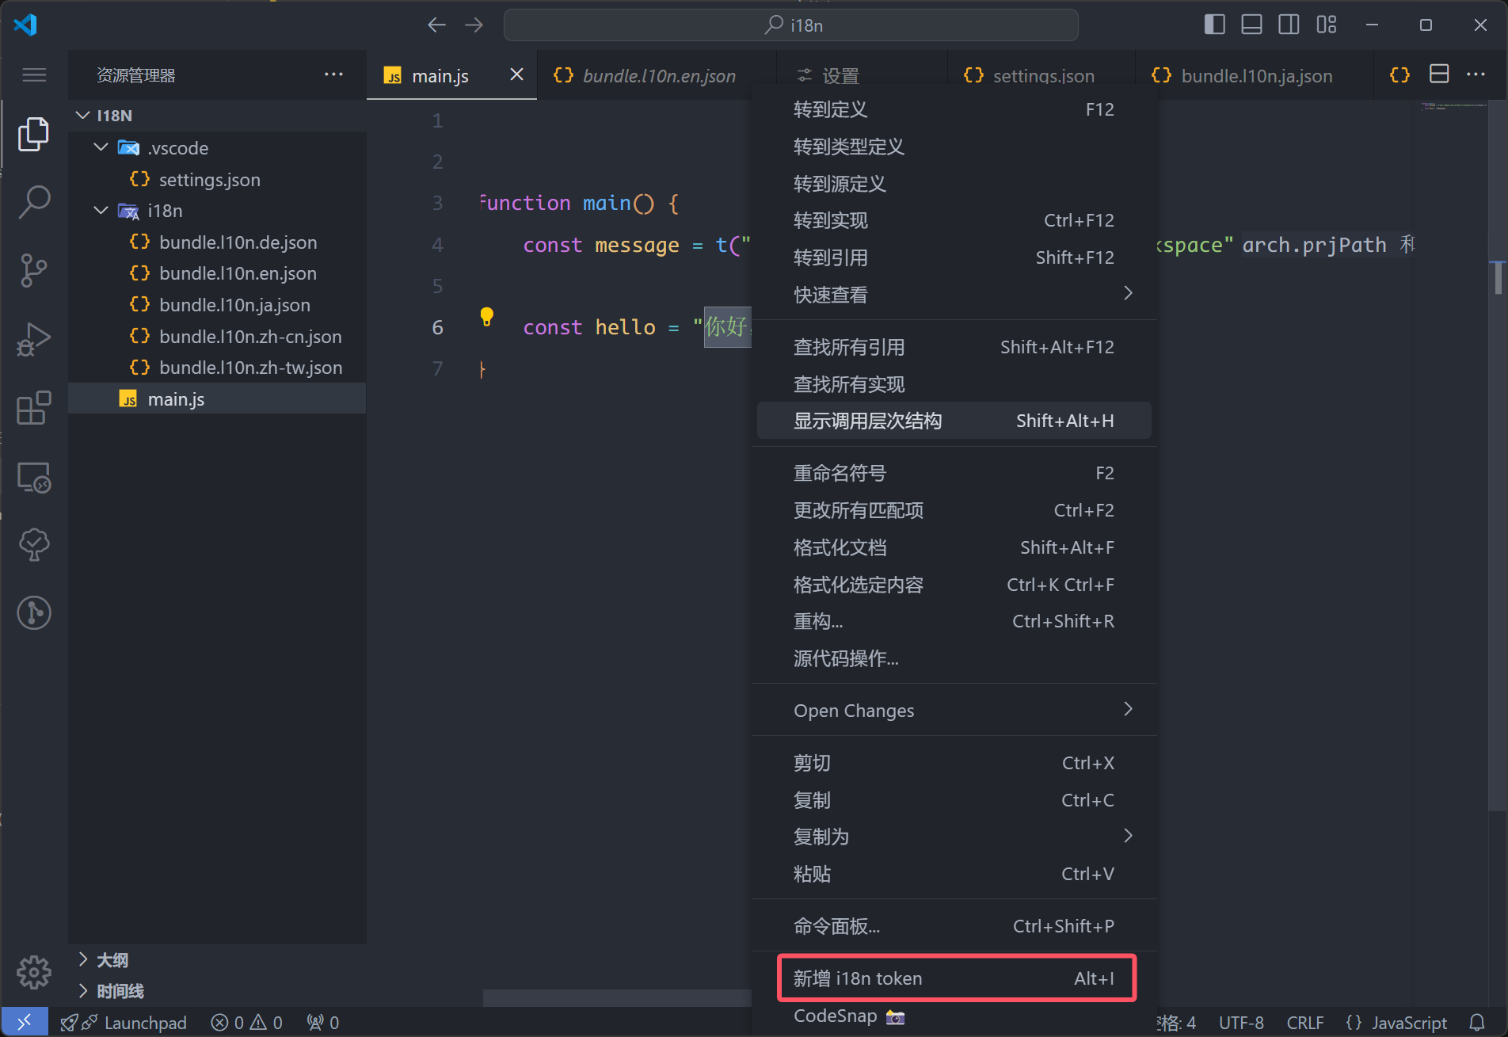Open bundle.l10n.ja.json in the file tree
1508x1037 pixels.
click(x=234, y=305)
